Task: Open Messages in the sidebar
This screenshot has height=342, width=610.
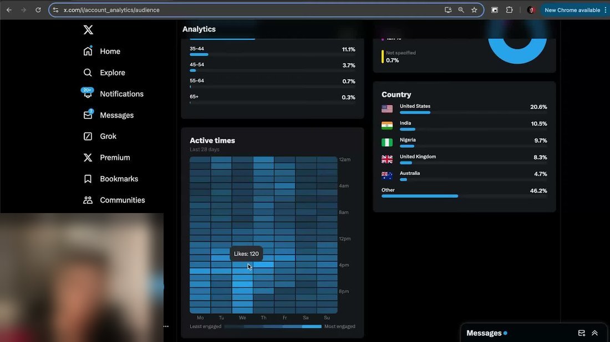Action: pyautogui.click(x=108, y=115)
